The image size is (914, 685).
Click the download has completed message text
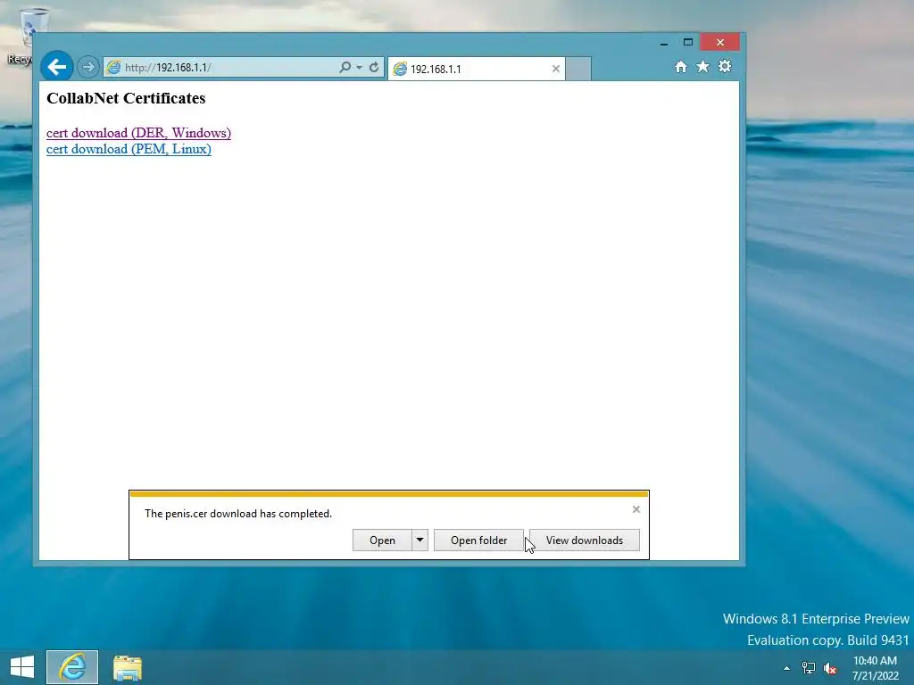point(237,513)
